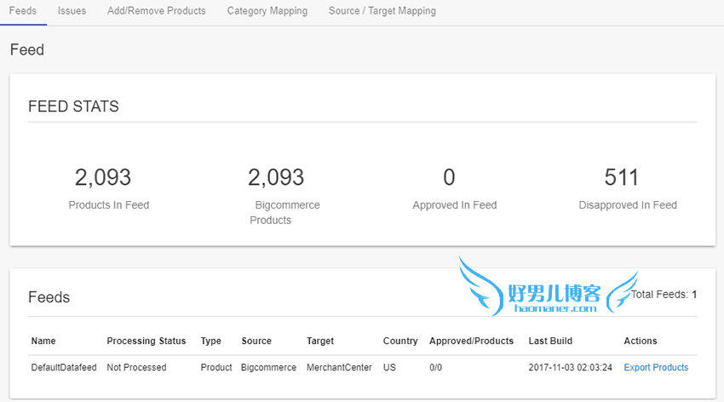Click the Total Feeds: 1 text
The height and width of the screenshot is (402, 724).
point(664,295)
